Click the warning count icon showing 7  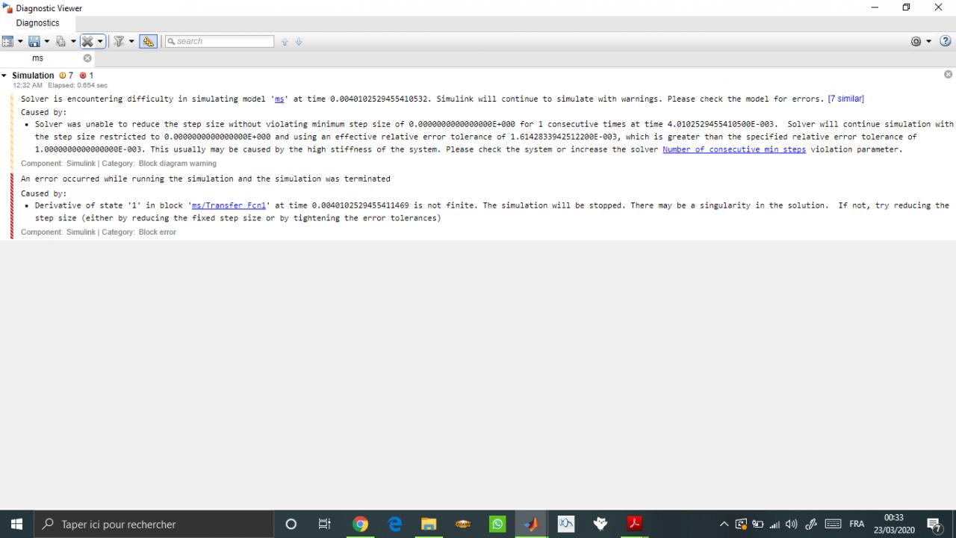63,75
